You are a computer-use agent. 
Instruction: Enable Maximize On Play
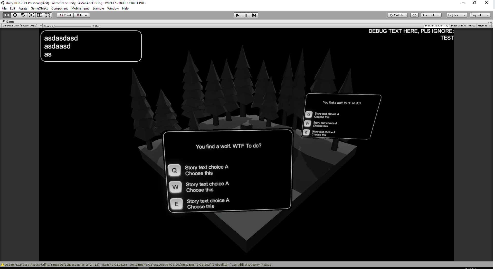(436, 25)
